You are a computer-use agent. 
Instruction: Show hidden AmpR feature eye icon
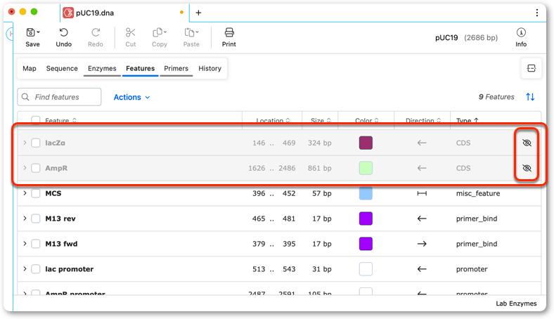point(527,168)
